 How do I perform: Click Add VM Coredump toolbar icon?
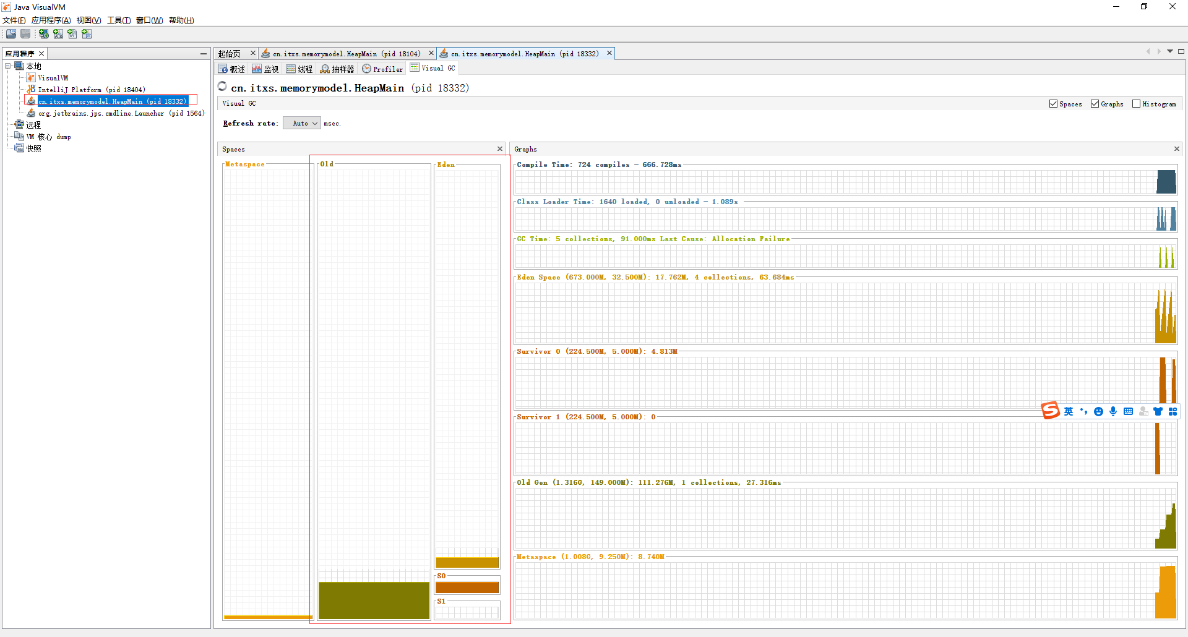(72, 34)
